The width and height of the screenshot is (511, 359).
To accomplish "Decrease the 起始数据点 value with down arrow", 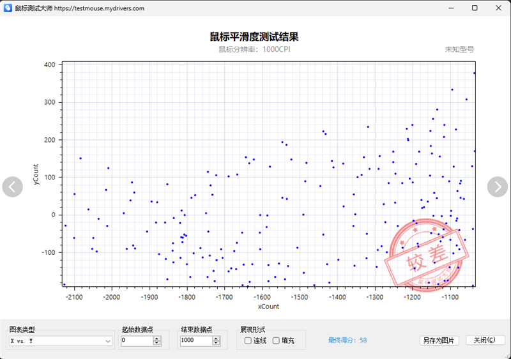I will [157, 343].
